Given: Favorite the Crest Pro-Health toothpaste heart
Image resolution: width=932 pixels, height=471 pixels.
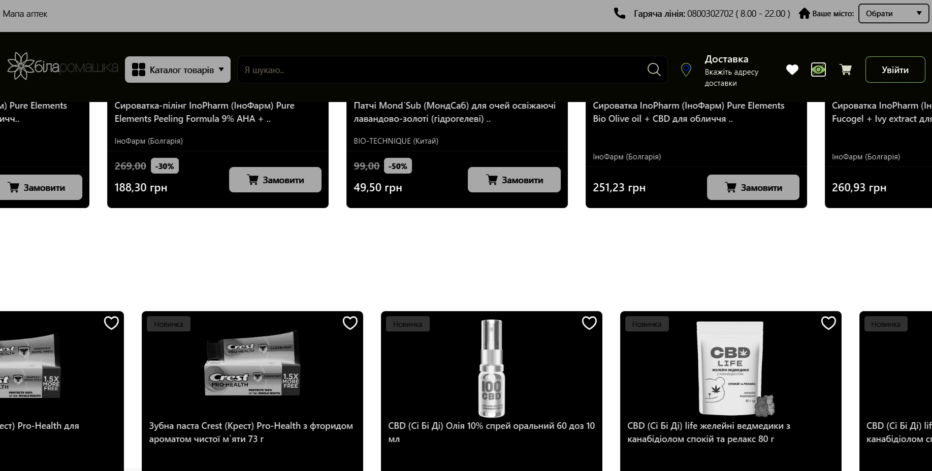Looking at the screenshot, I should pyautogui.click(x=350, y=323).
